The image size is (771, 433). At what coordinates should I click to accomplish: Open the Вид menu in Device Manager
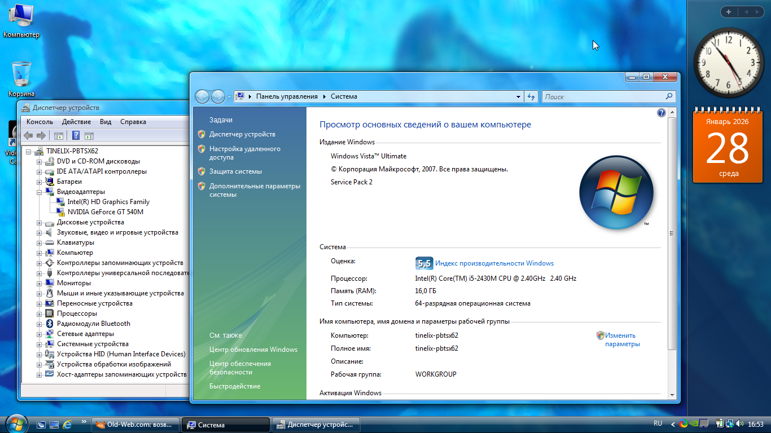point(106,122)
